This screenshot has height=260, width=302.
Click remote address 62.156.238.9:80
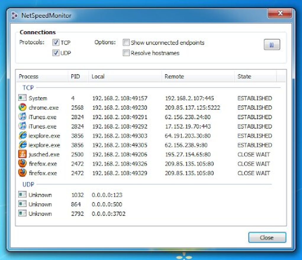coord(186,145)
